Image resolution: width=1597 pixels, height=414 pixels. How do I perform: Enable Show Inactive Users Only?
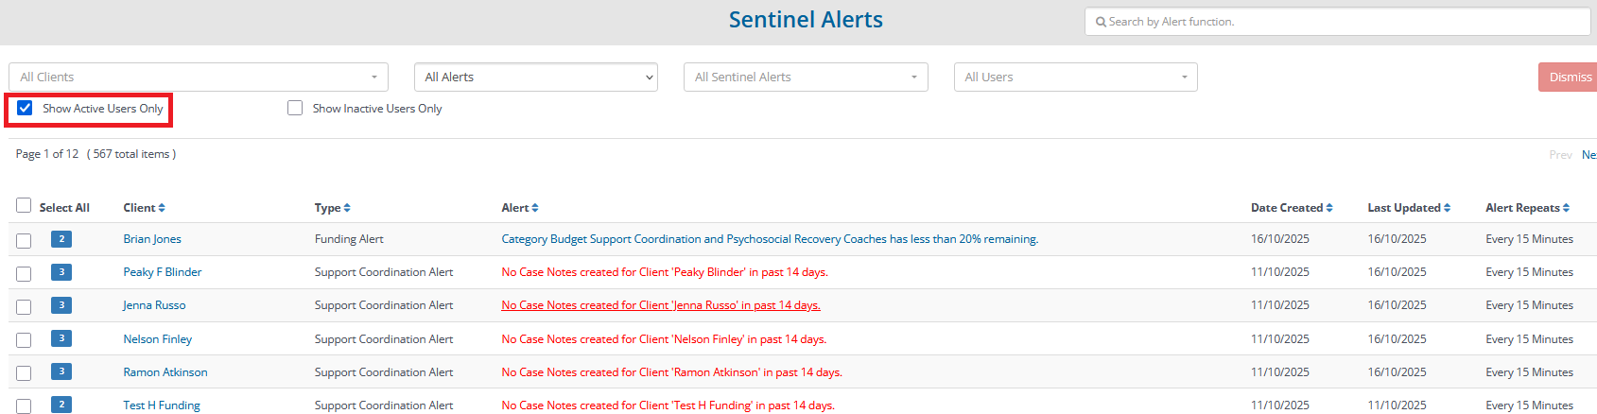point(295,109)
